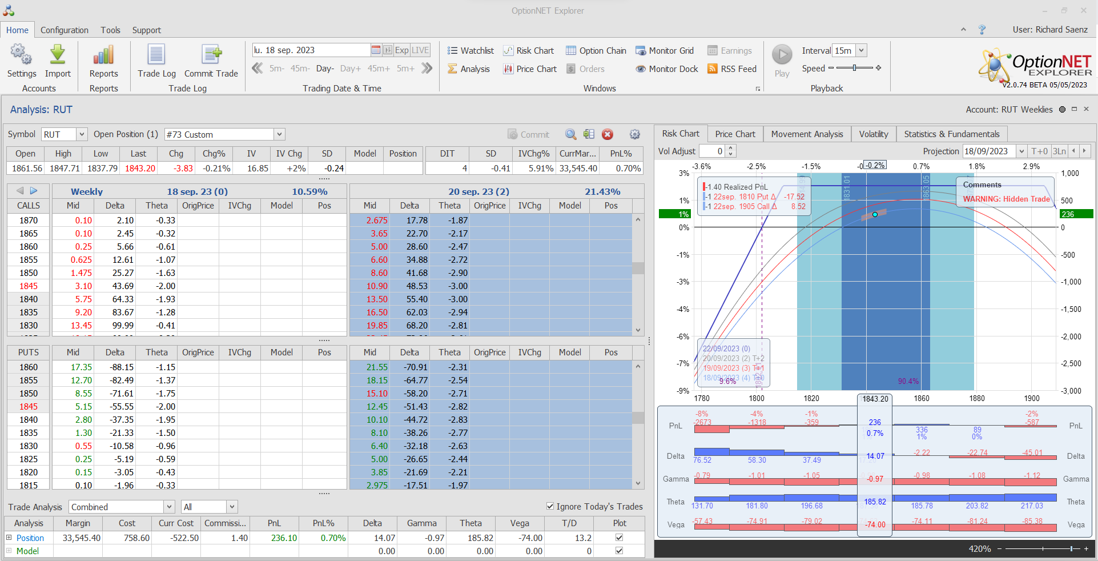Click the green grid columns icon

point(589,134)
